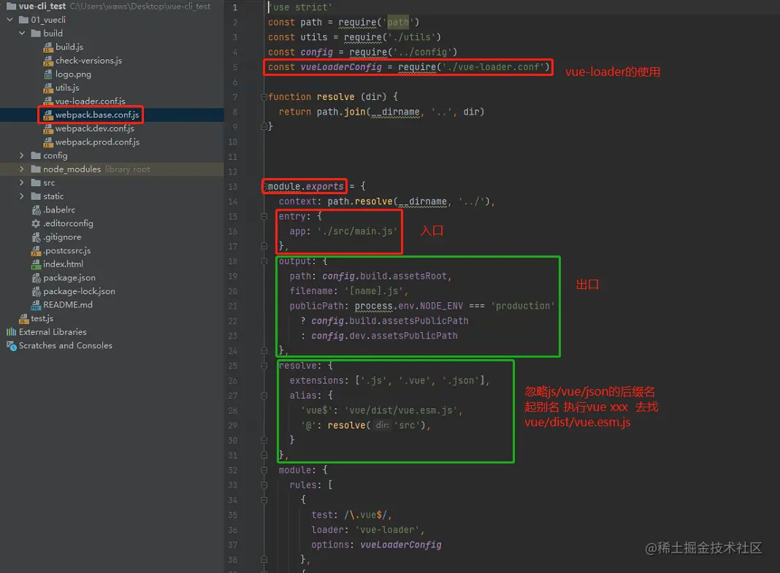
Task: Open README.md from the tree
Action: 68,305
